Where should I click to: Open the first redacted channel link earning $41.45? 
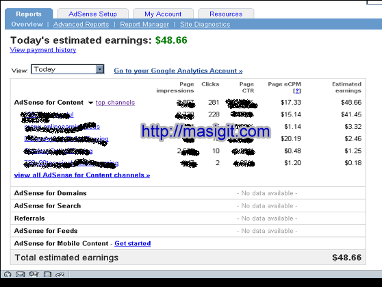tap(47, 114)
